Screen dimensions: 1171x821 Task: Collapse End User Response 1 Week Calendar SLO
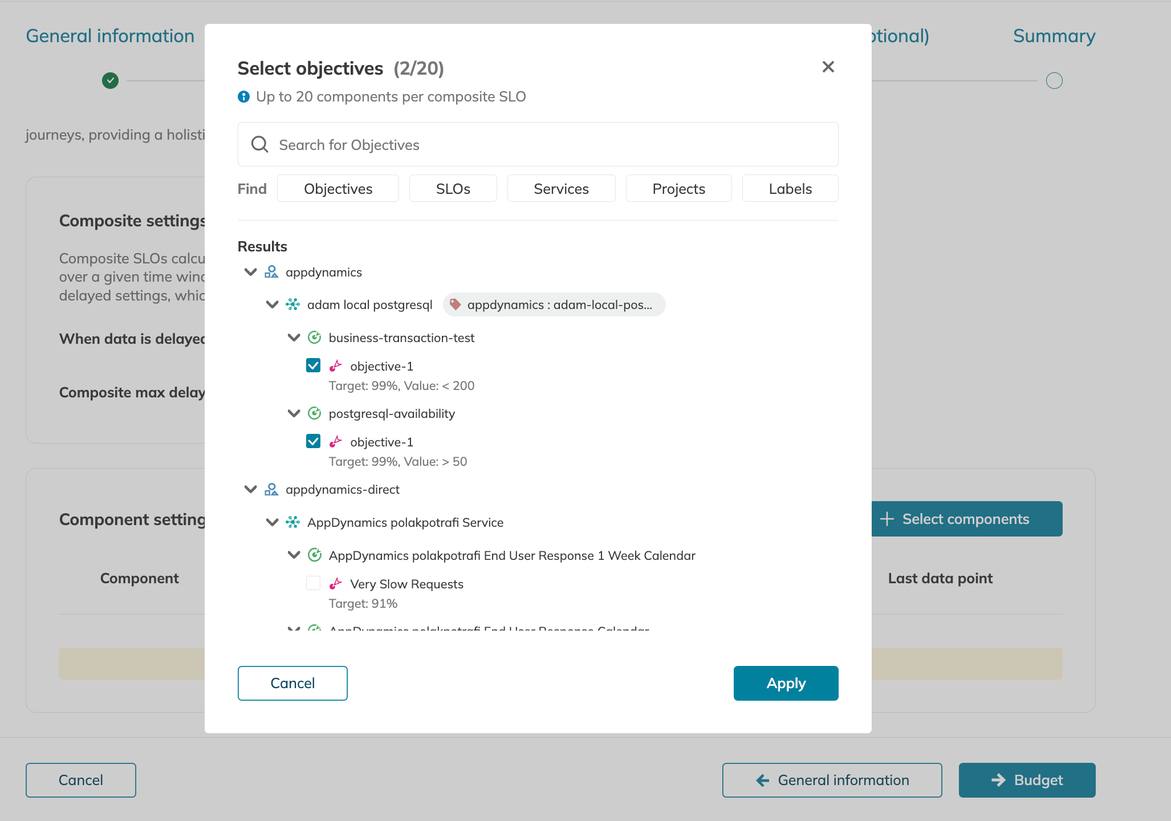pyautogui.click(x=294, y=555)
